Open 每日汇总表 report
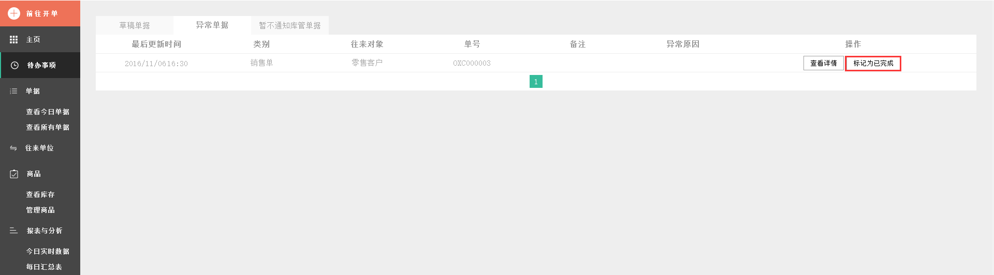 44,267
